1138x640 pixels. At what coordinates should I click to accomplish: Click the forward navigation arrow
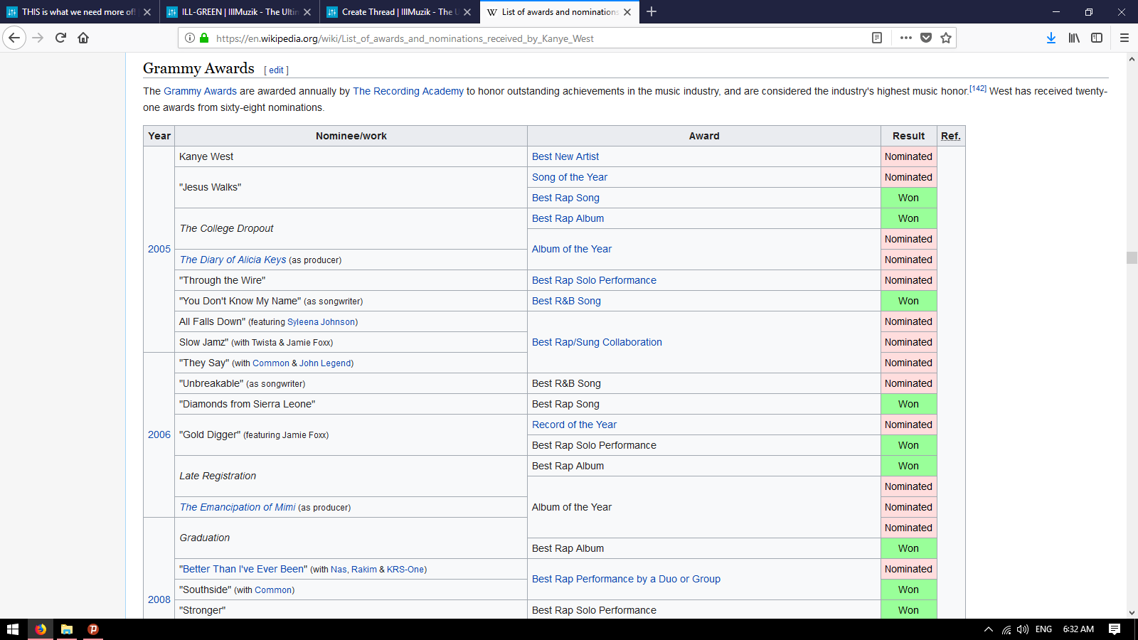38,38
